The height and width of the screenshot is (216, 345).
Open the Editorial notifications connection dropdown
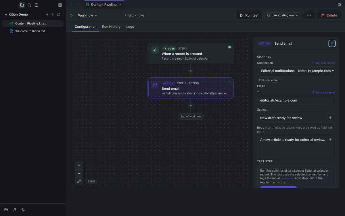[x=296, y=71]
